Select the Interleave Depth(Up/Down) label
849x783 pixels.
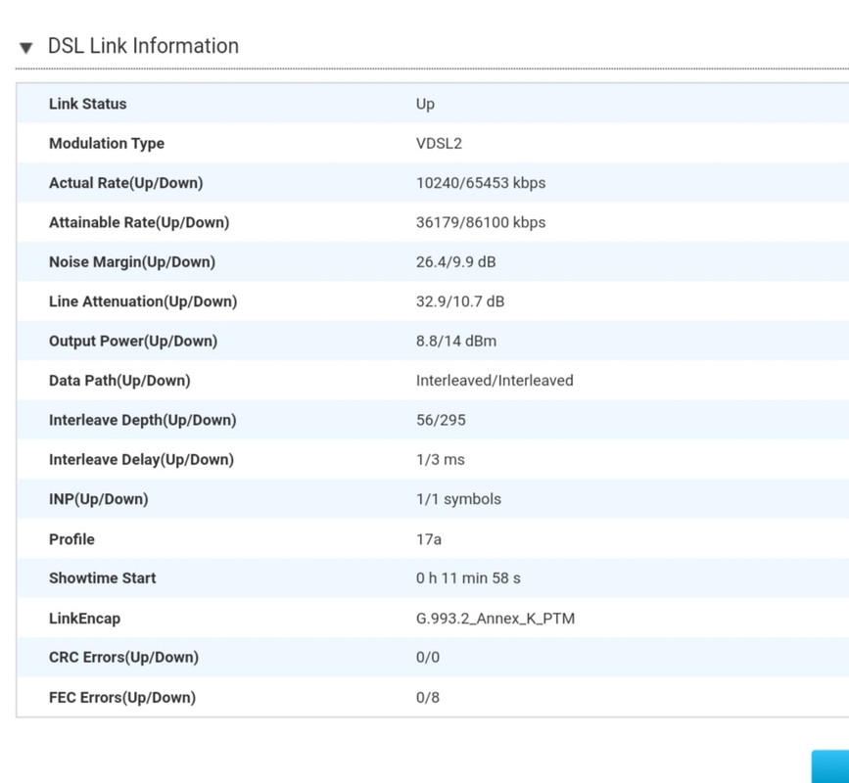(142, 420)
